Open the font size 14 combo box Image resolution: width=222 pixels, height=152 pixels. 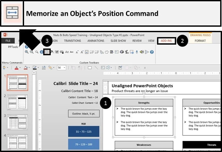61,68
